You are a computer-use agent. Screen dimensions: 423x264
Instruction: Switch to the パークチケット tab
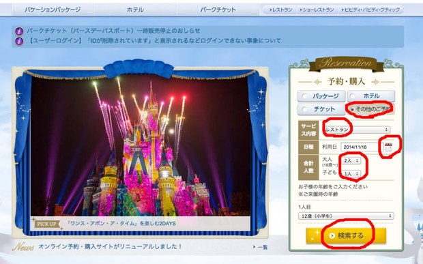[218, 10]
